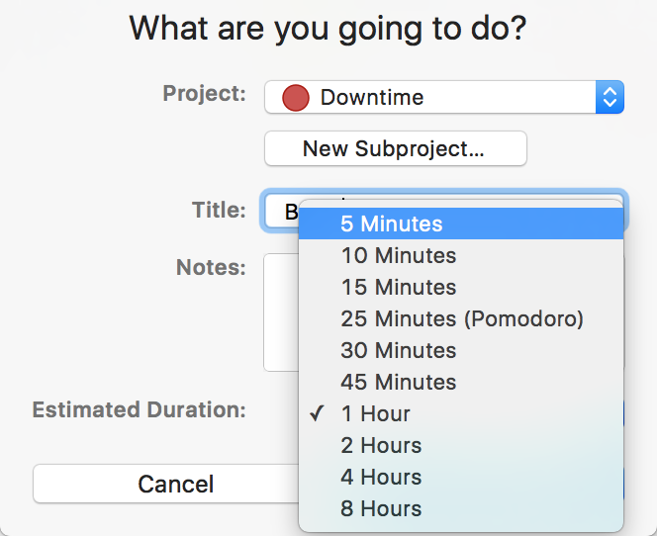The image size is (657, 536).
Task: Select 8 Hours duration option
Action: (461, 508)
